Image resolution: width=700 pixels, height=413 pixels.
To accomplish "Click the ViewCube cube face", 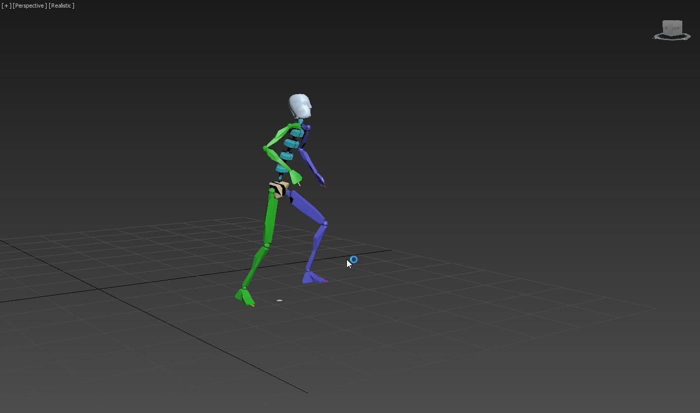I will 672,28.
